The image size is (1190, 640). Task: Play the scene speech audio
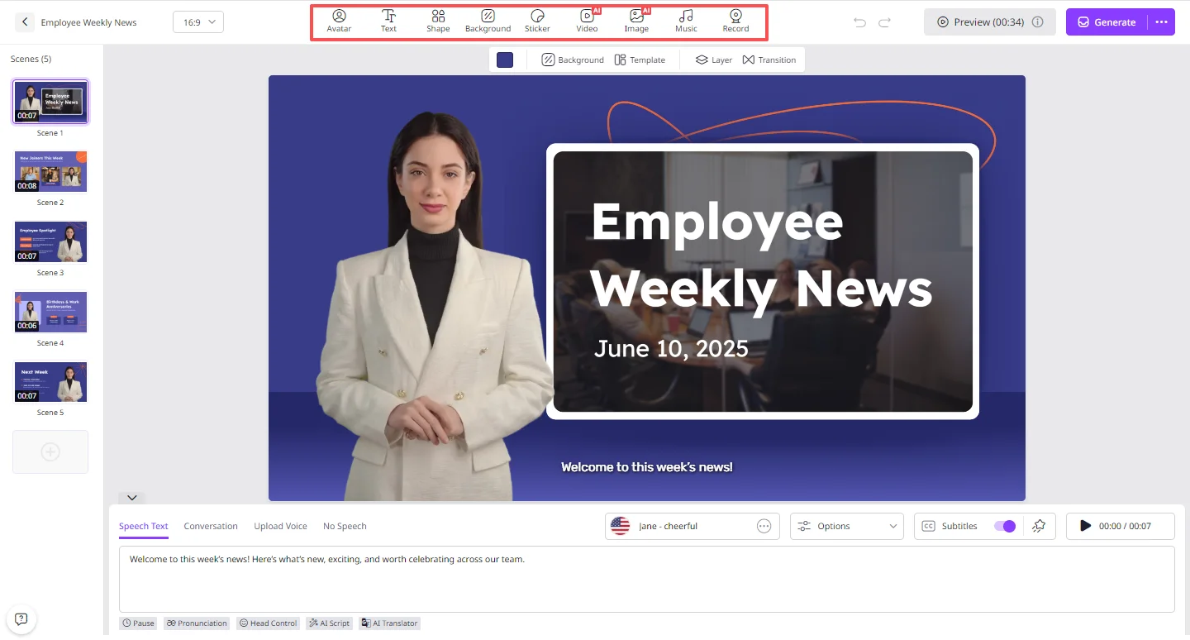click(x=1086, y=526)
